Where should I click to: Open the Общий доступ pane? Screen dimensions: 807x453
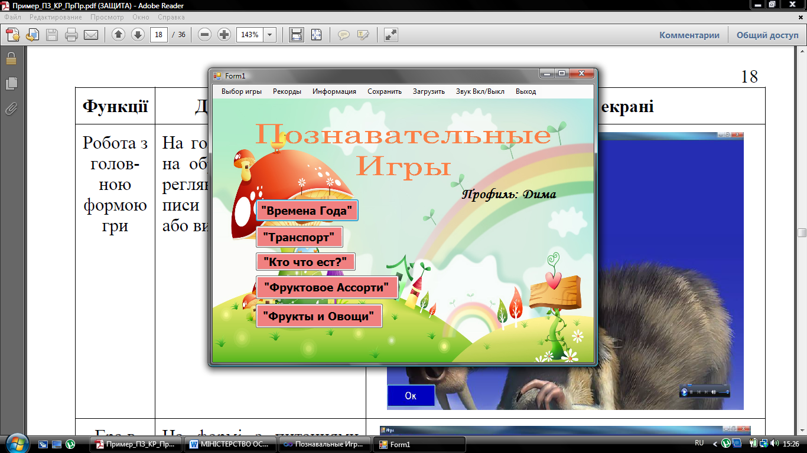pyautogui.click(x=767, y=35)
